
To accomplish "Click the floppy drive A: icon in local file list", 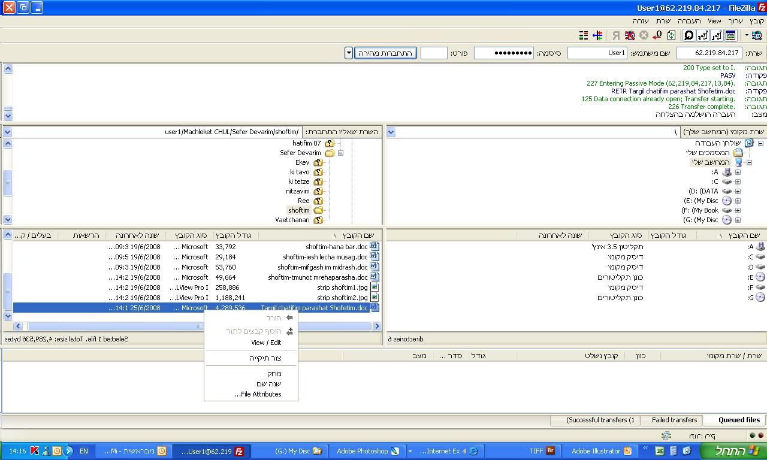I will pyautogui.click(x=760, y=247).
